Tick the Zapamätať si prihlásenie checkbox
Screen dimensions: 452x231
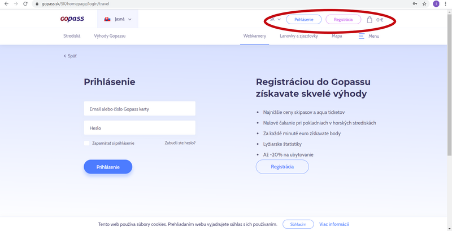(x=87, y=143)
